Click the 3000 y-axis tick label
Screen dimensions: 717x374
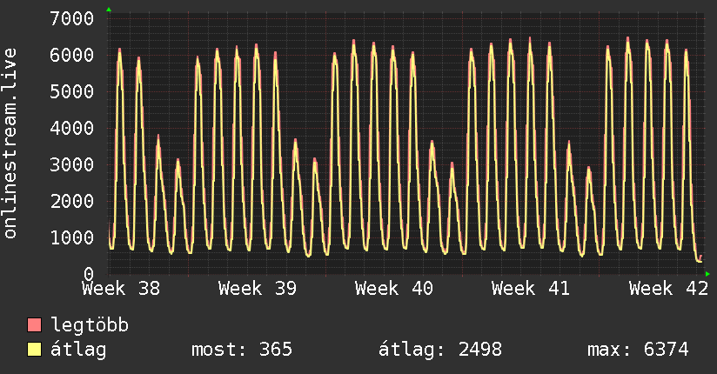tap(72, 164)
